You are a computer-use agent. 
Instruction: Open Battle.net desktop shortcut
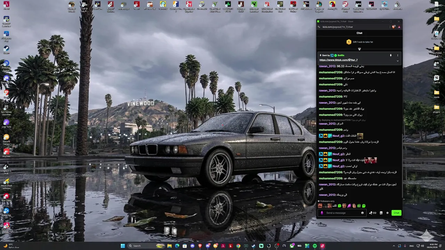tap(6, 212)
